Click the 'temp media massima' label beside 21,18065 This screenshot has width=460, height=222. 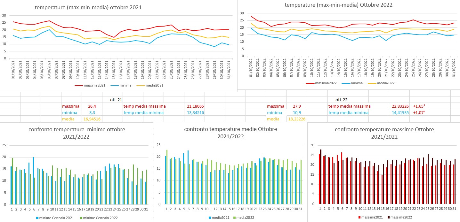(x=145, y=106)
